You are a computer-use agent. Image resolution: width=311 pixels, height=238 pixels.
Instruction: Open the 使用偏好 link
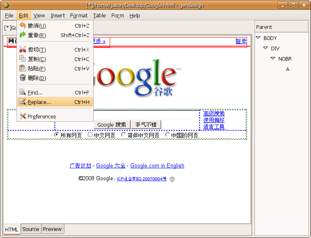[x=214, y=120]
